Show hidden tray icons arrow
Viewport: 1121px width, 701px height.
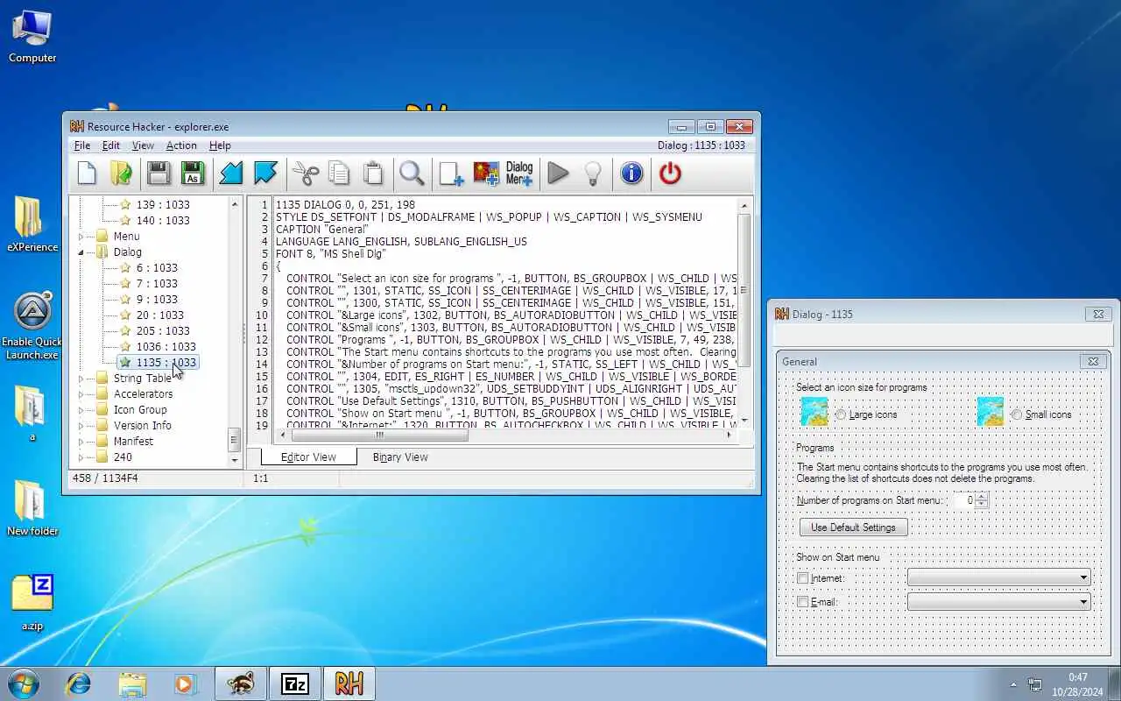tap(1013, 684)
